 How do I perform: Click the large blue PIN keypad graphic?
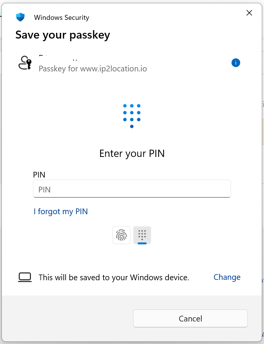[132, 115]
